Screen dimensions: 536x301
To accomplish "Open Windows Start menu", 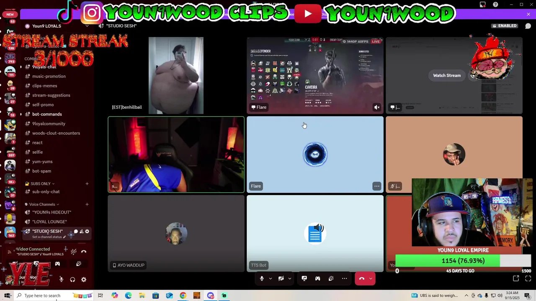I will point(7,296).
